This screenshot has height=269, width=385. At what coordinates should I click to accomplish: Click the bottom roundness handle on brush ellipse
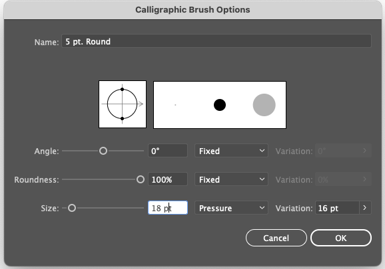pyautogui.click(x=123, y=118)
